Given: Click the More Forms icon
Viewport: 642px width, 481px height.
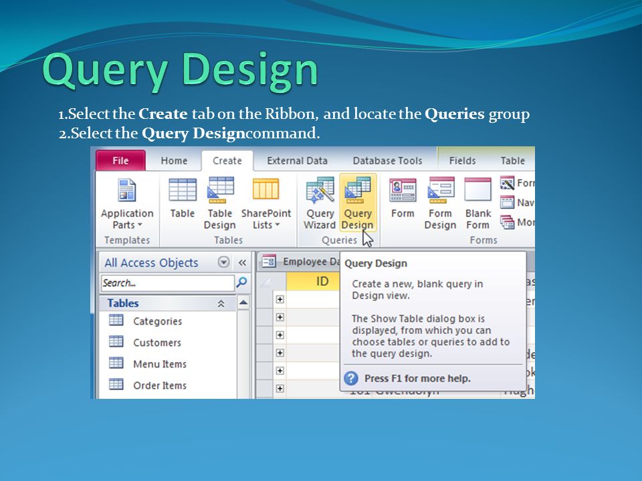Looking at the screenshot, I should pyautogui.click(x=507, y=222).
